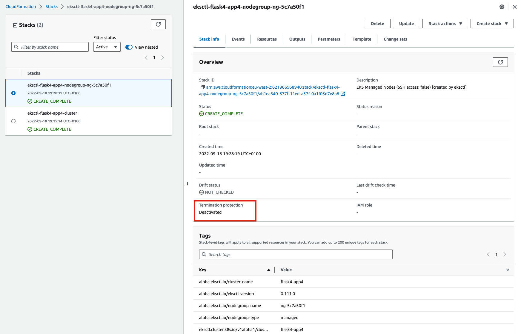Click the Key column header

pos(203,270)
